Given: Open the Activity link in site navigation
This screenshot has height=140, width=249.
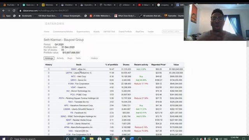Looking at the screenshot, I should click(96, 31).
